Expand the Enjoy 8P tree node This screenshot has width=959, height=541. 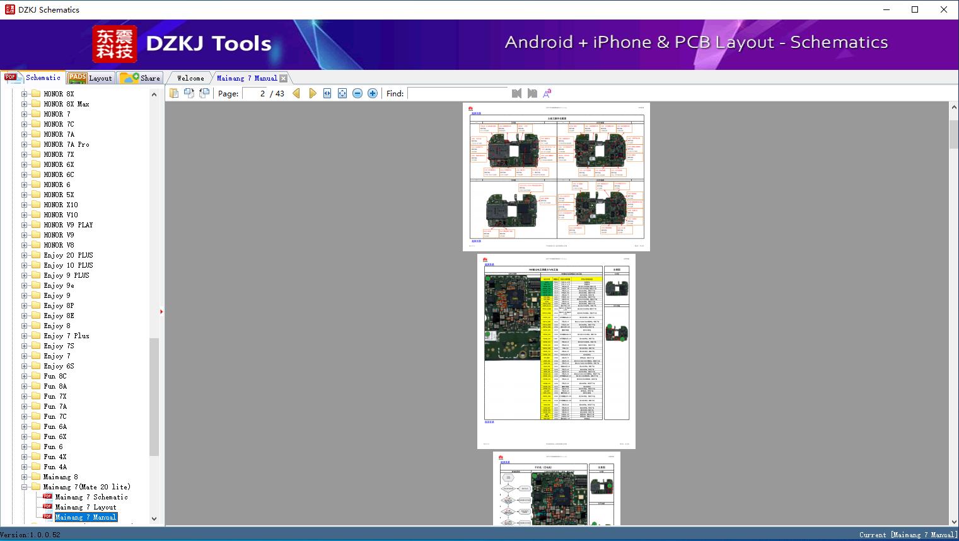pos(25,305)
